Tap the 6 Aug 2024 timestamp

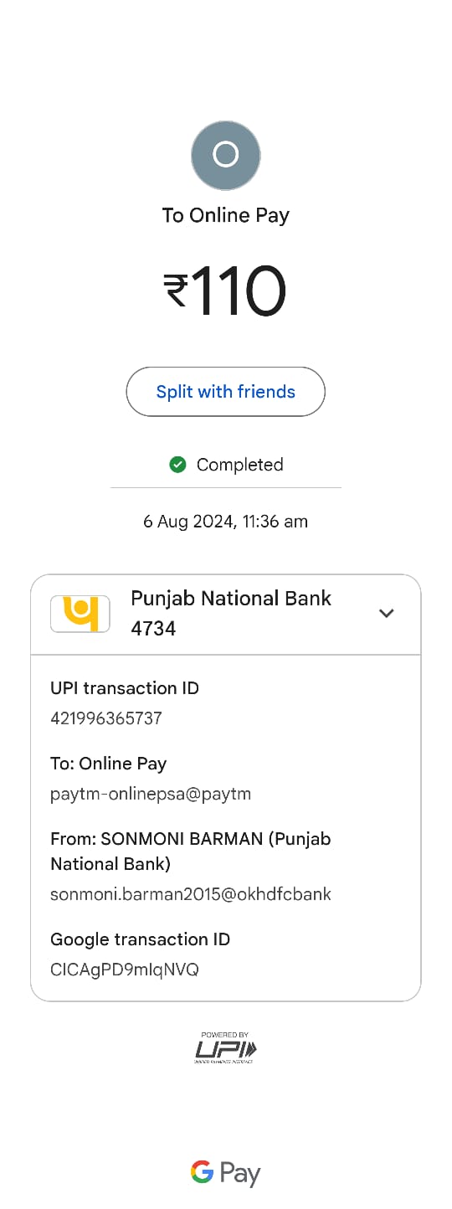226,522
